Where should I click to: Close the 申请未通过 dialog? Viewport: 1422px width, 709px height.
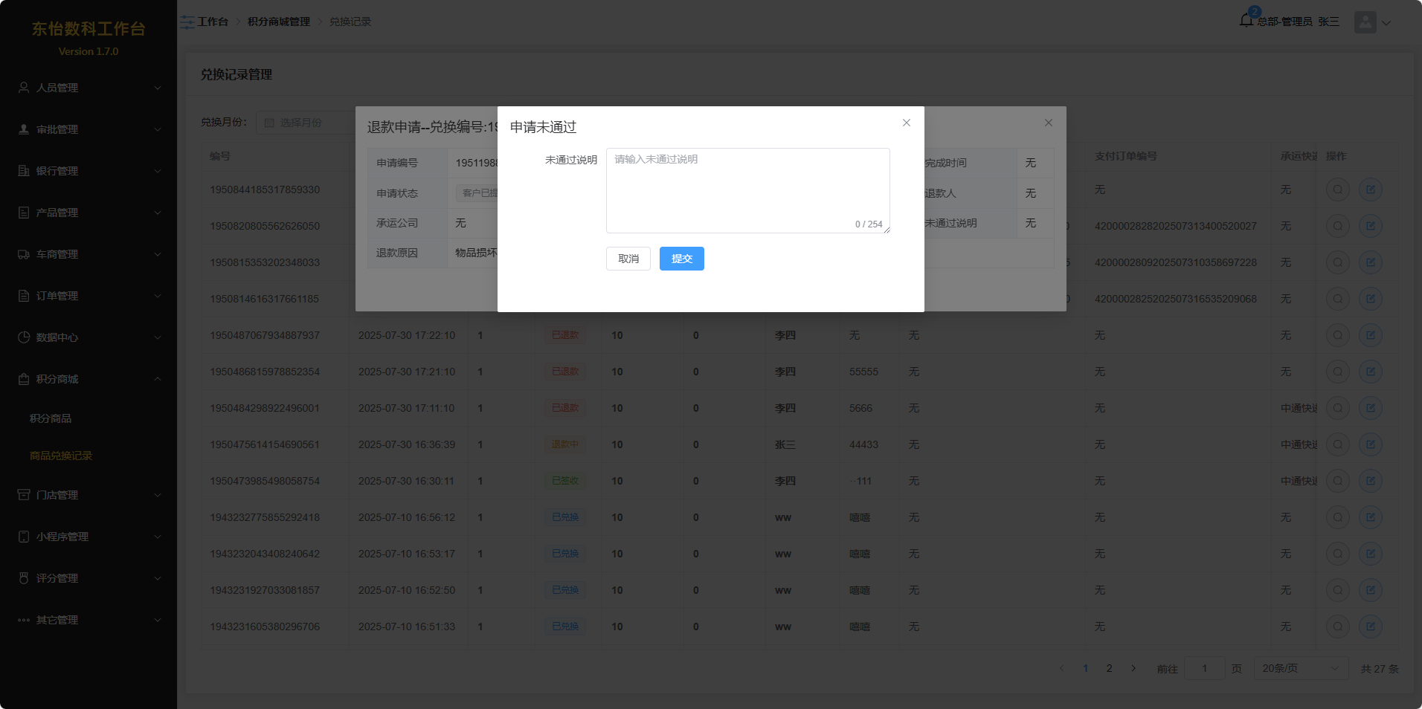pos(906,123)
